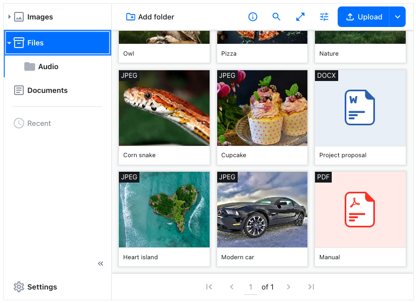
Task: Open the Manual PDF file
Action: (360, 210)
